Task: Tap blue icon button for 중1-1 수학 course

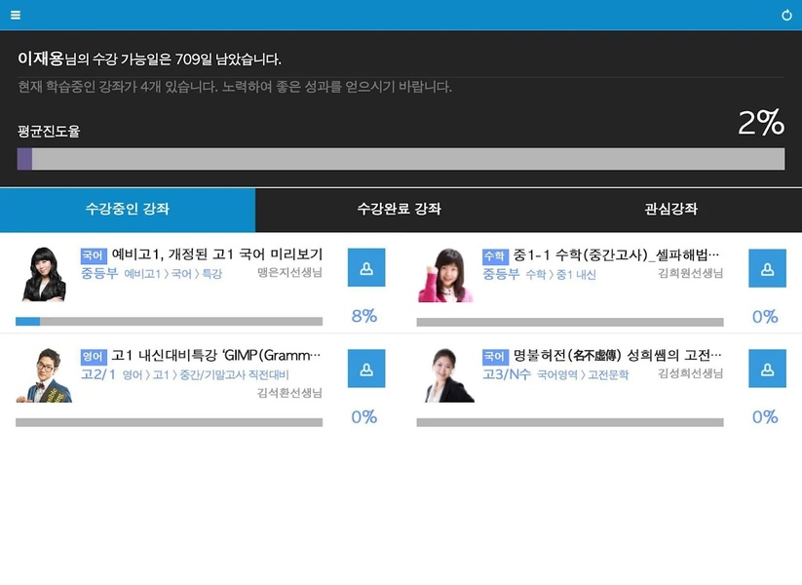Action: pyautogui.click(x=767, y=268)
